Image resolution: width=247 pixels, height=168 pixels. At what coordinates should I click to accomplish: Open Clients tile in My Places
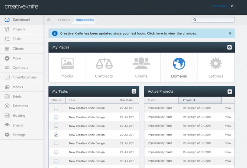(142, 67)
